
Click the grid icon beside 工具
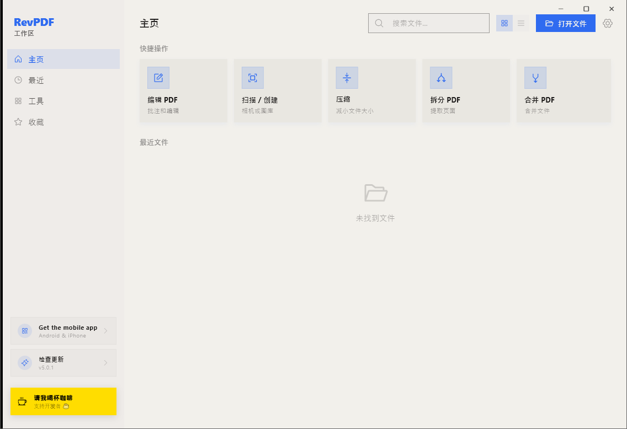pyautogui.click(x=18, y=101)
